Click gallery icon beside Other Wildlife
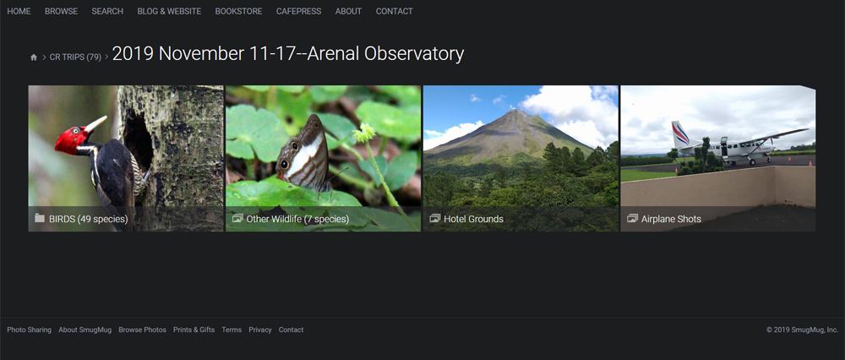Screen dimensions: 845x360 click(237, 218)
